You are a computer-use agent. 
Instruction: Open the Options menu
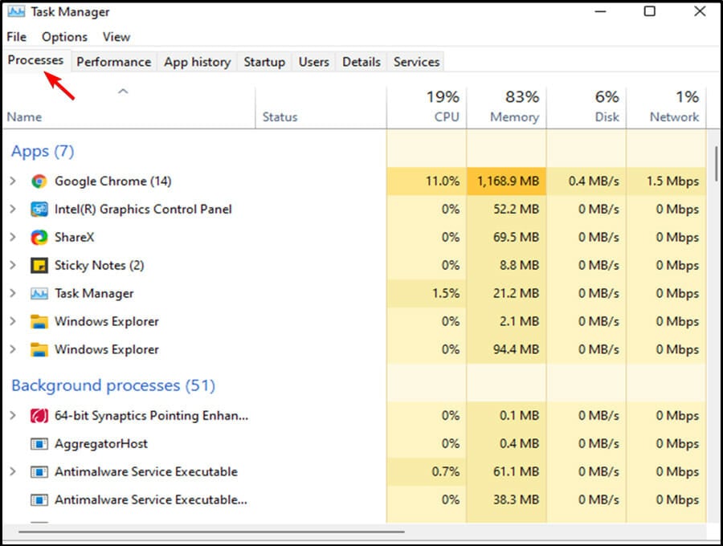coord(64,37)
